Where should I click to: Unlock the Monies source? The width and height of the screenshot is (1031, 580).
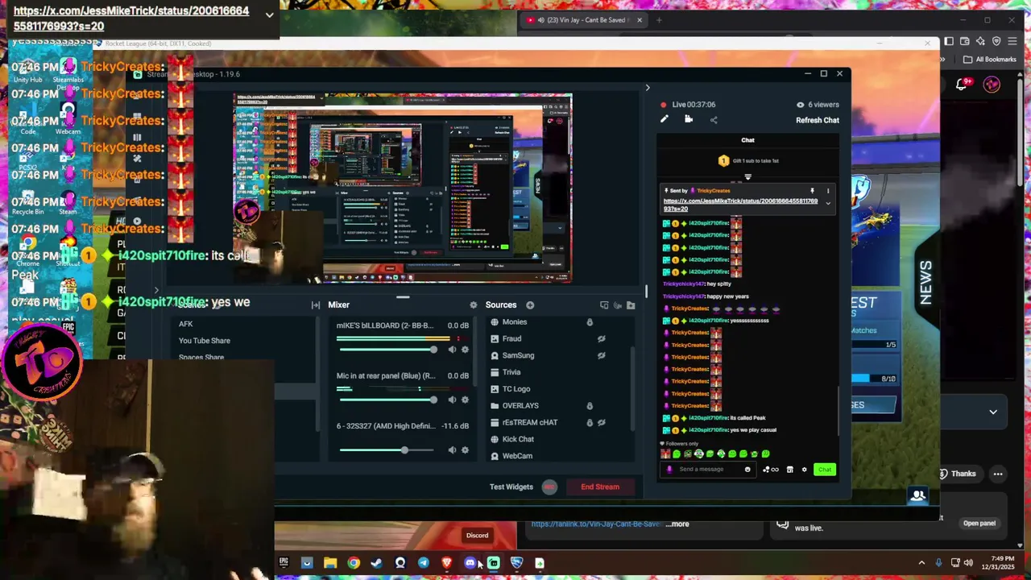coord(590,322)
